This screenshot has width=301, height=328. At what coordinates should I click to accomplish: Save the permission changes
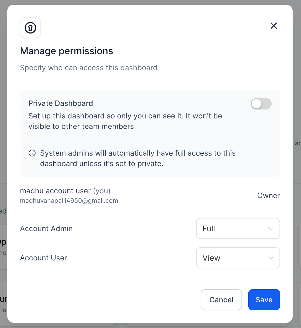pos(264,300)
